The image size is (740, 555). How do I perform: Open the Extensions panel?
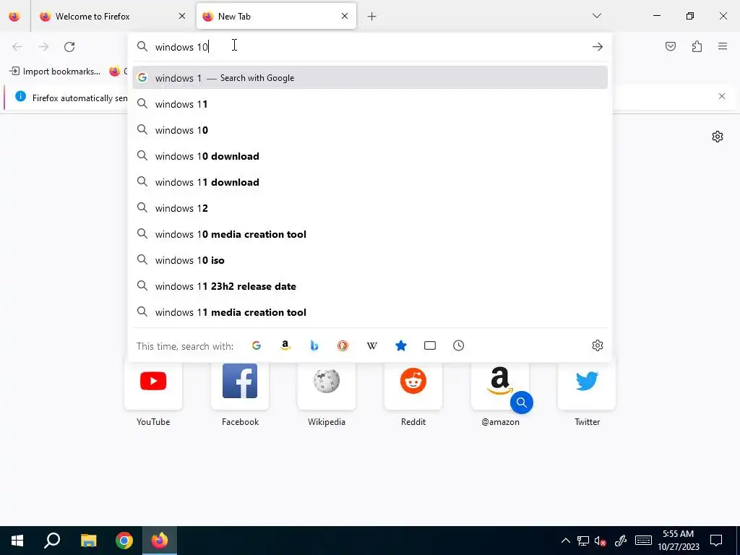click(697, 46)
